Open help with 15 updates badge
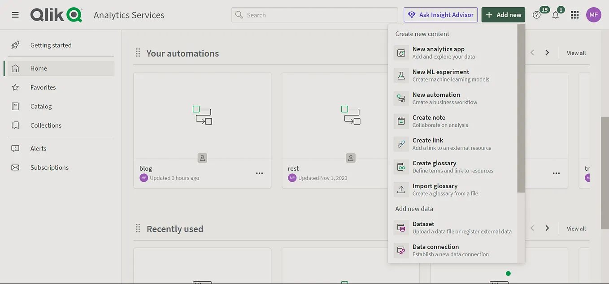 pos(536,14)
